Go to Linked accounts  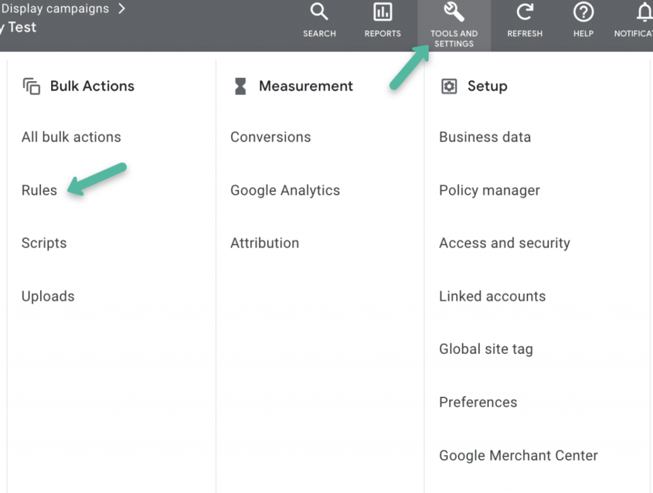[492, 296]
